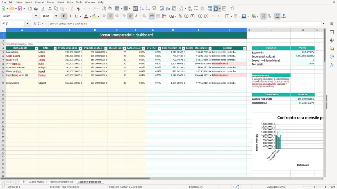Viewport: 337px width, 189px height.
Task: Toggle Center Horizontally alignment
Action: point(110,16)
